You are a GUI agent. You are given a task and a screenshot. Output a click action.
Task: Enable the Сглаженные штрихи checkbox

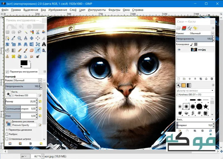click(7, 139)
